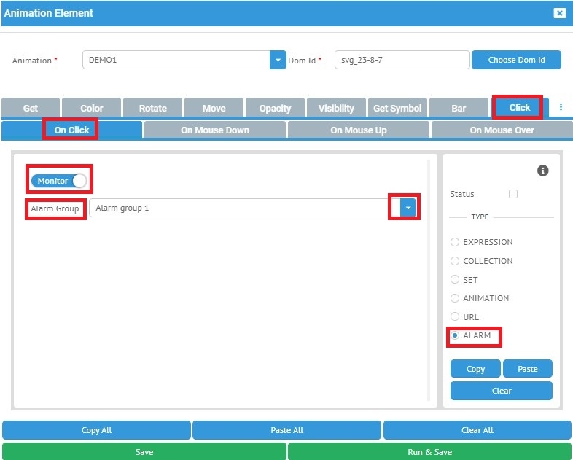Click the info icon in the right panel
This screenshot has height=460, width=573.
click(x=542, y=171)
